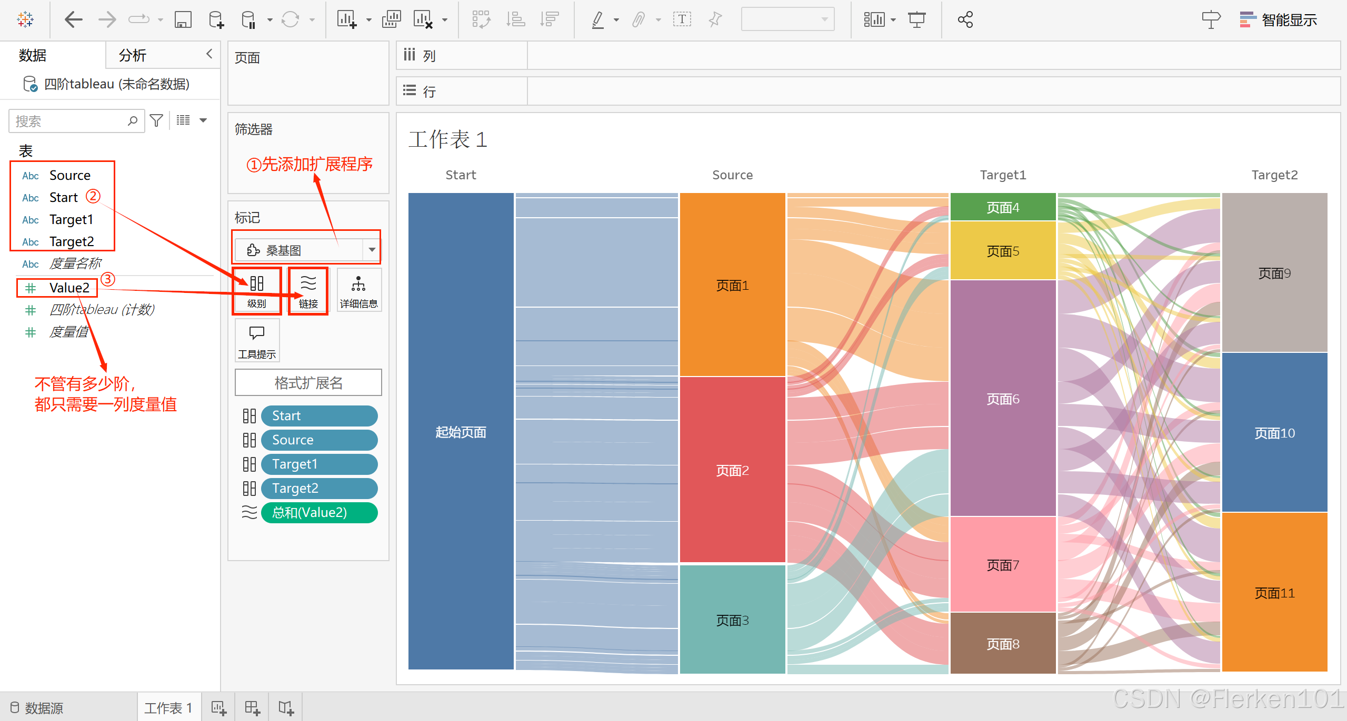The image size is (1347, 721).
Task: Expand the data pane view options arrow
Action: (203, 121)
